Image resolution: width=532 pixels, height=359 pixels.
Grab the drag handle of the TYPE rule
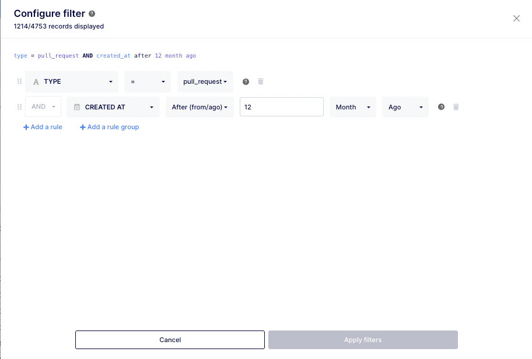click(x=19, y=81)
